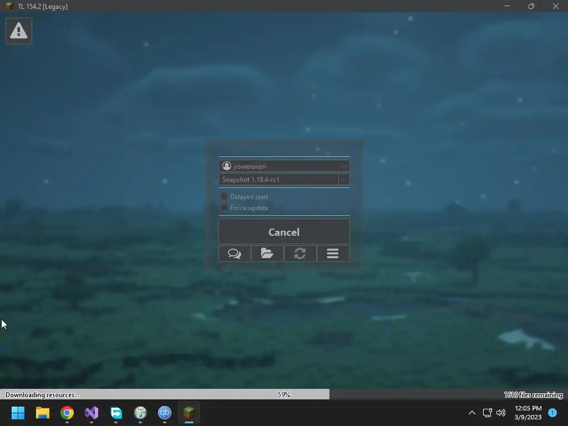Open the chat bubbles support icon
The width and height of the screenshot is (568, 426).
click(235, 253)
